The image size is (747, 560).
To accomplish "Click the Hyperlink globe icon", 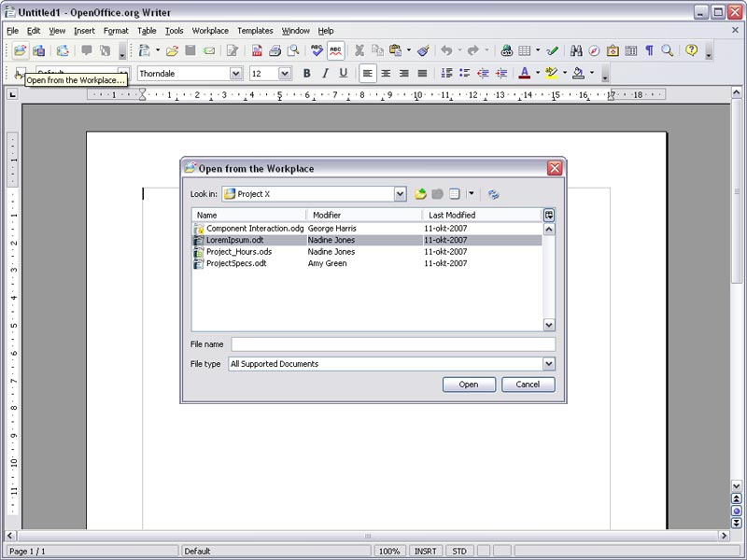I will (x=506, y=50).
